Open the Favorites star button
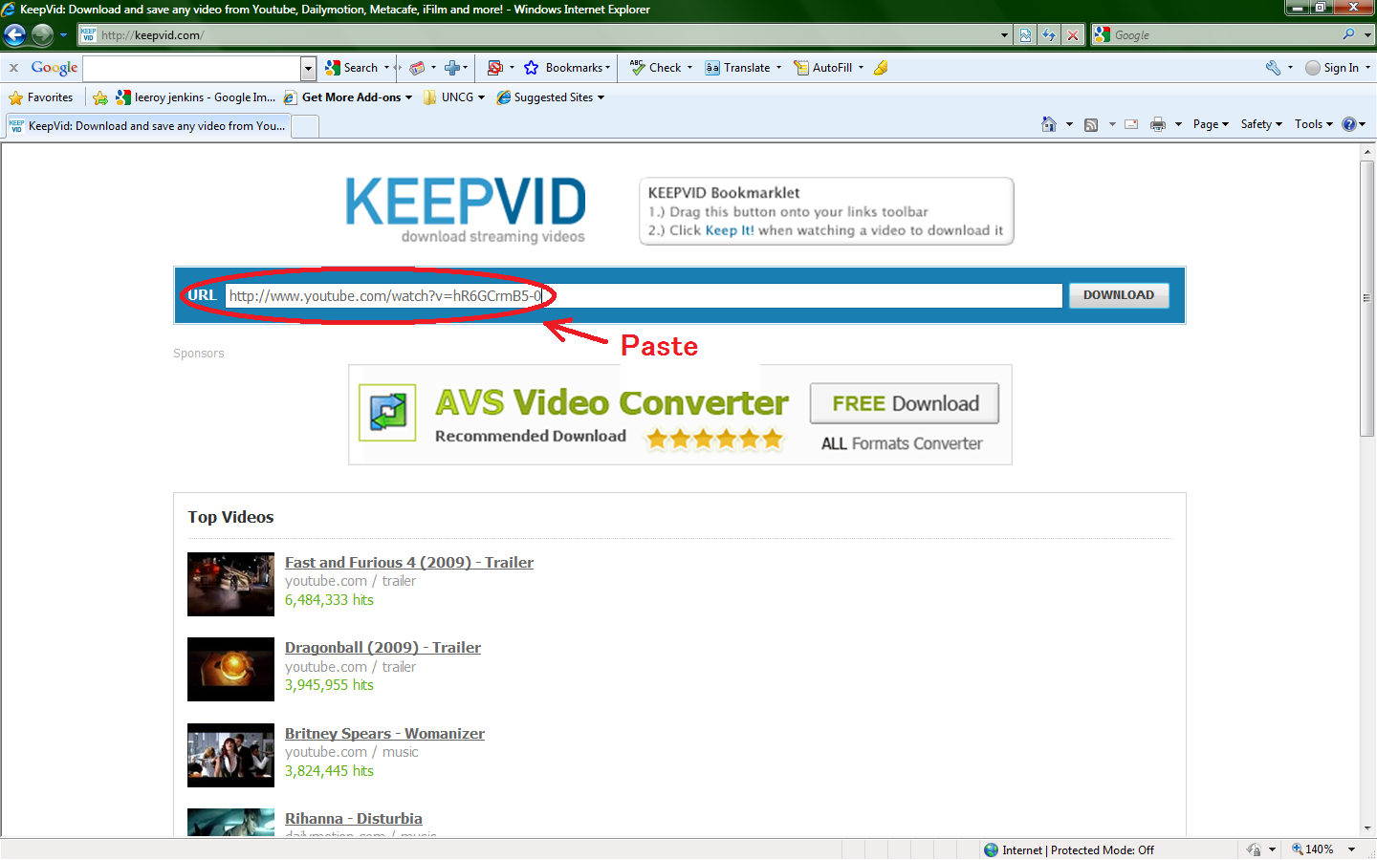Image resolution: width=1377 pixels, height=860 pixels. [41, 97]
